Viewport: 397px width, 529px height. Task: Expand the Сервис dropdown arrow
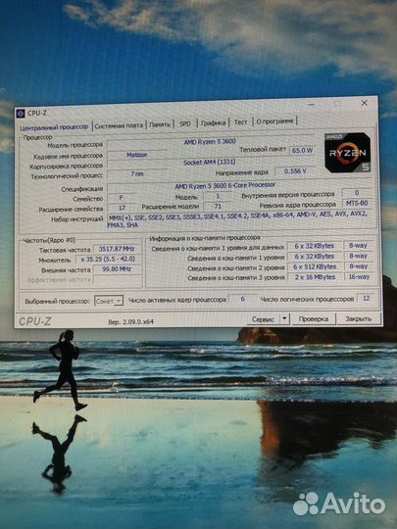[x=284, y=318]
